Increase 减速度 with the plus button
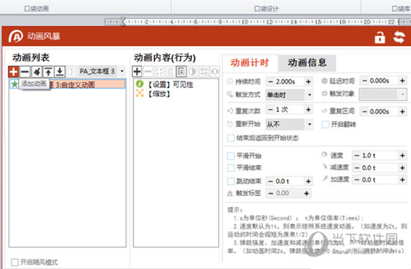Image resolution: width=411 pixels, height=269 pixels. pyautogui.click(x=403, y=167)
